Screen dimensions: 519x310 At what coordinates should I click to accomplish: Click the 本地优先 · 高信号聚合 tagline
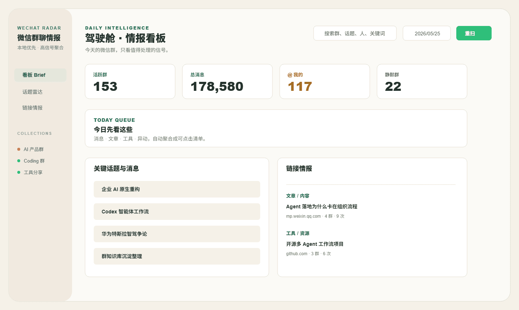40,48
